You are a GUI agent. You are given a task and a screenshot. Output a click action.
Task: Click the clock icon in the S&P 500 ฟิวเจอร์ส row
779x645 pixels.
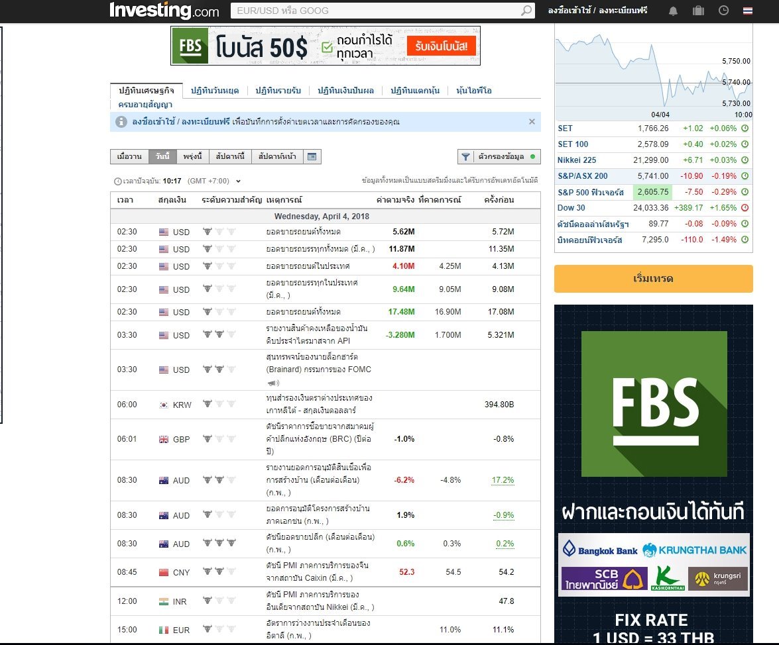(745, 191)
